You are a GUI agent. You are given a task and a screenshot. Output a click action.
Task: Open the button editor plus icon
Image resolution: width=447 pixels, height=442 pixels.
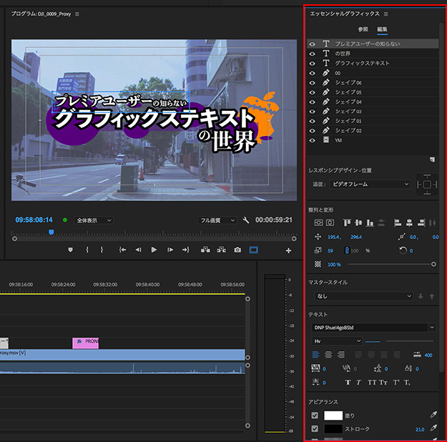[x=288, y=250]
